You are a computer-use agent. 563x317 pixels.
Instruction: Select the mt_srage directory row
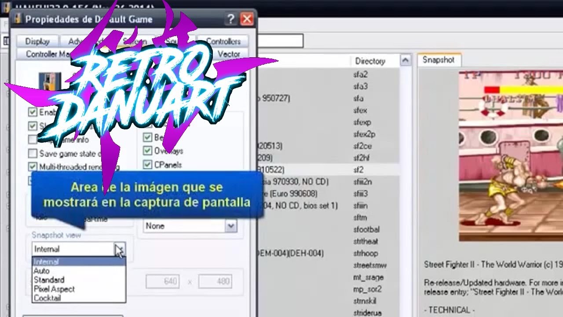(368, 277)
